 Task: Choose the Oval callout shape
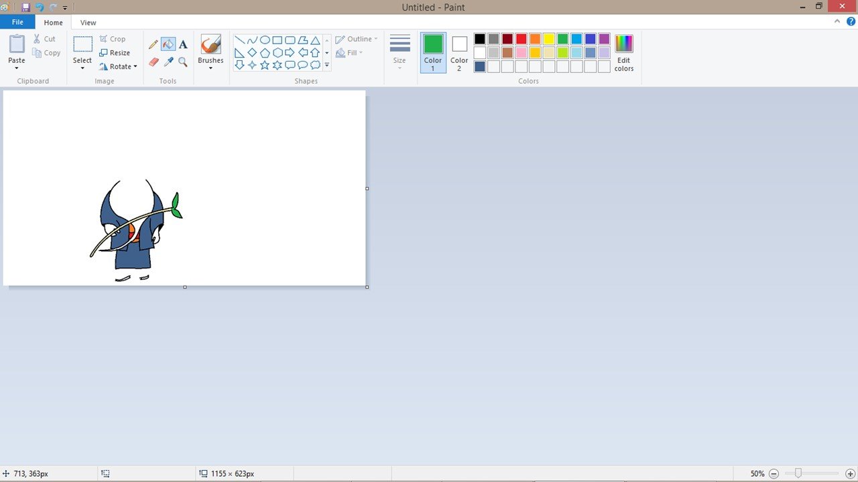point(302,65)
